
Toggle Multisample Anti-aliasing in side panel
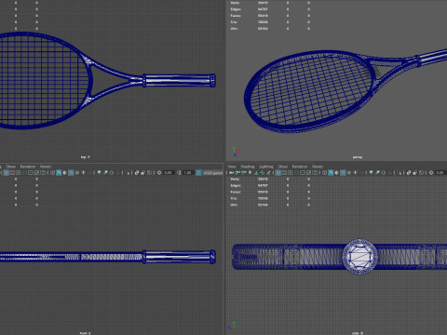click(x=384, y=173)
